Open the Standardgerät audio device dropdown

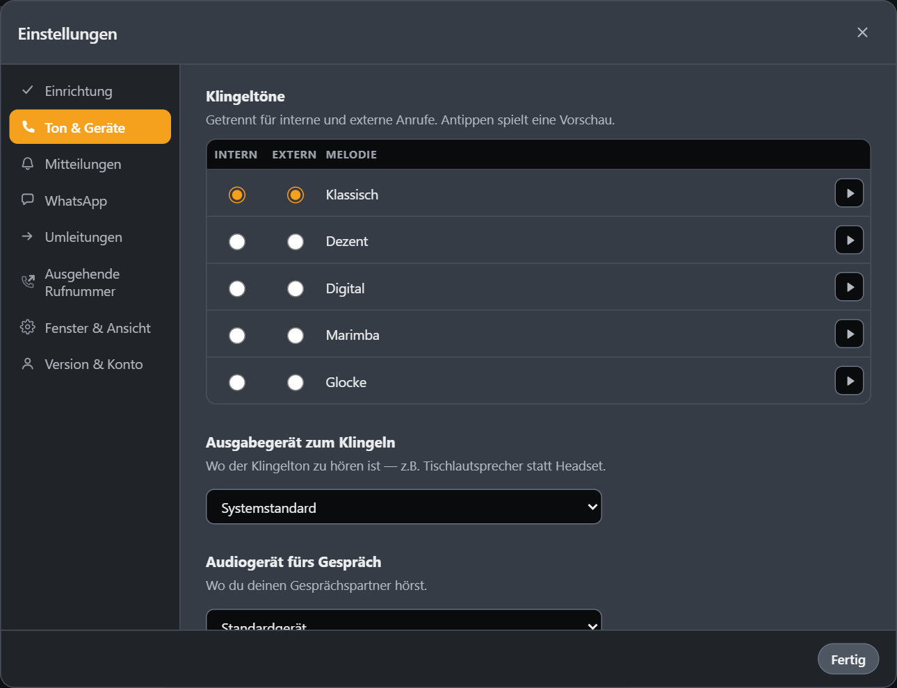[404, 620]
